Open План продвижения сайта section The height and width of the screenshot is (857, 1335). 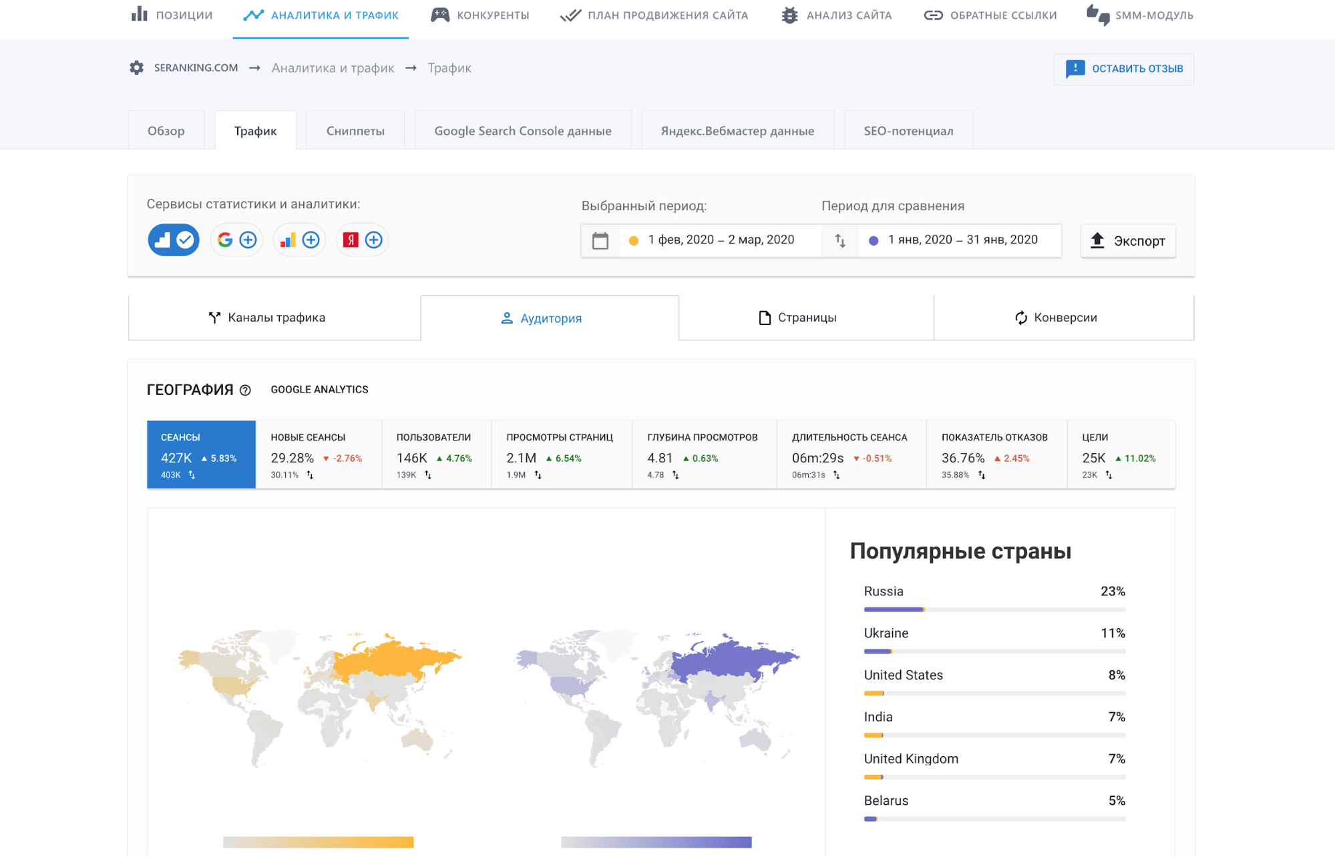(654, 15)
